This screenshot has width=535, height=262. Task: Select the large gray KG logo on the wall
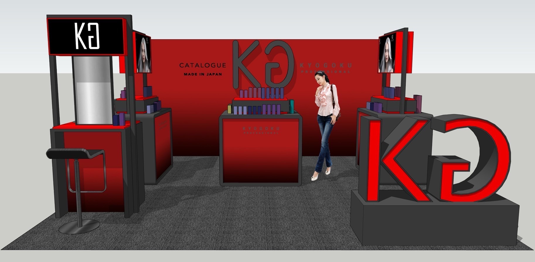[x=263, y=64]
